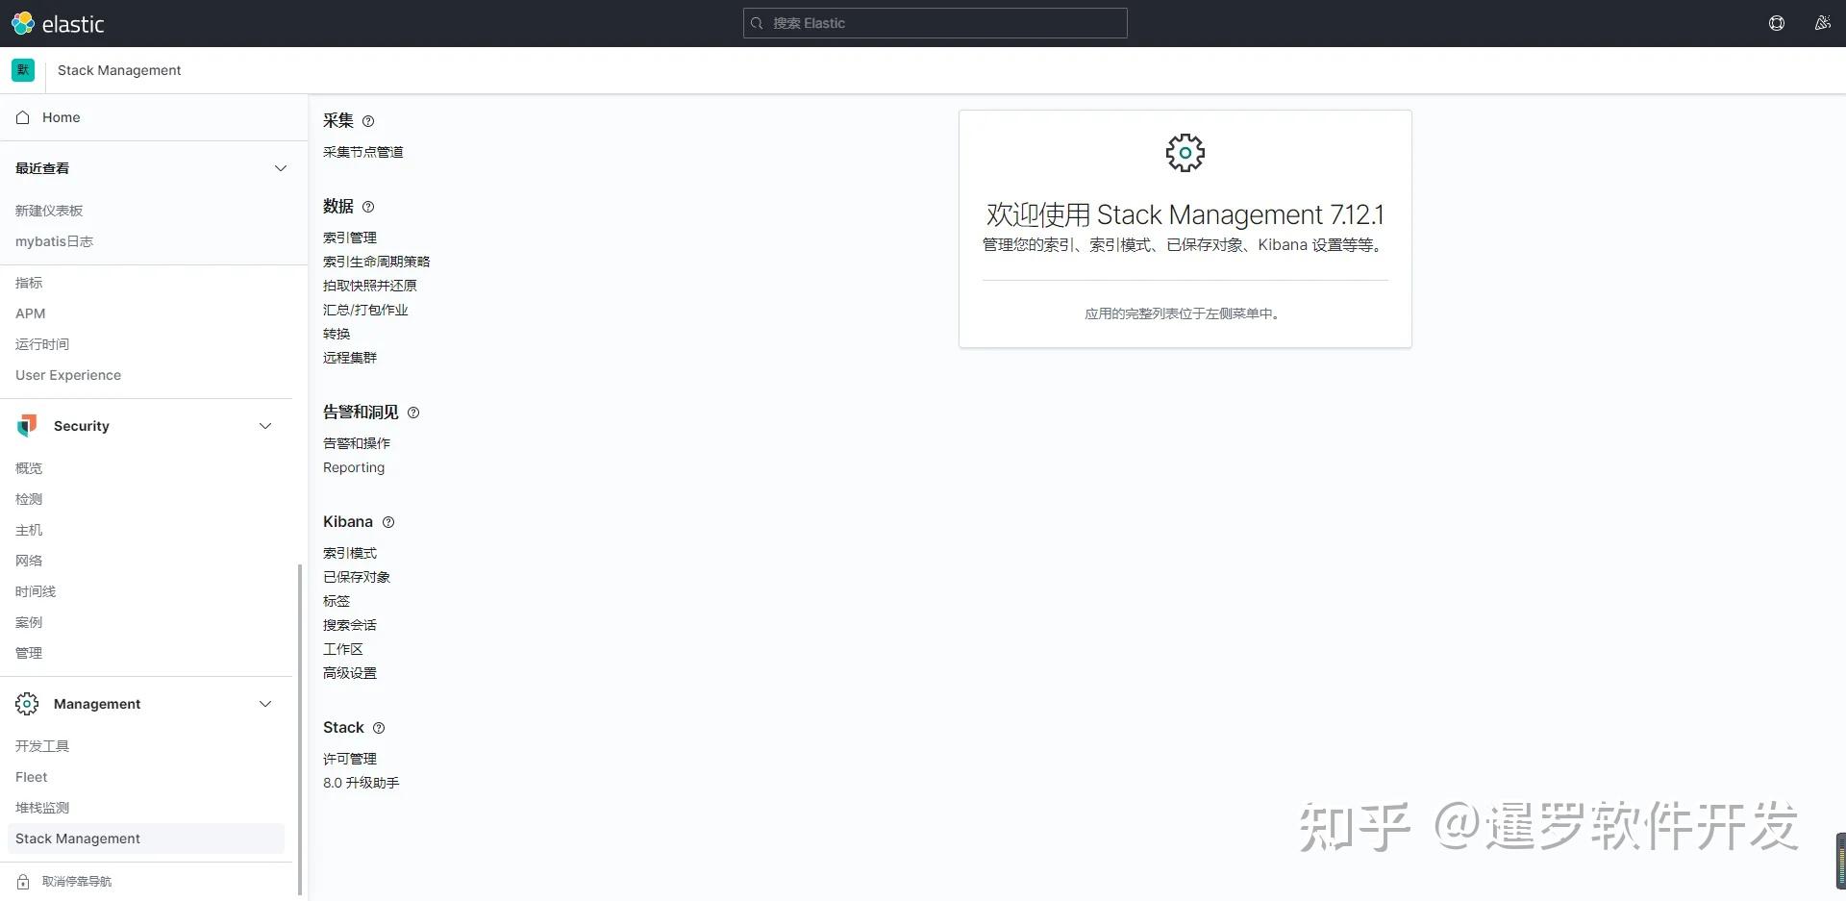Open Security 检测 page

[29, 499]
